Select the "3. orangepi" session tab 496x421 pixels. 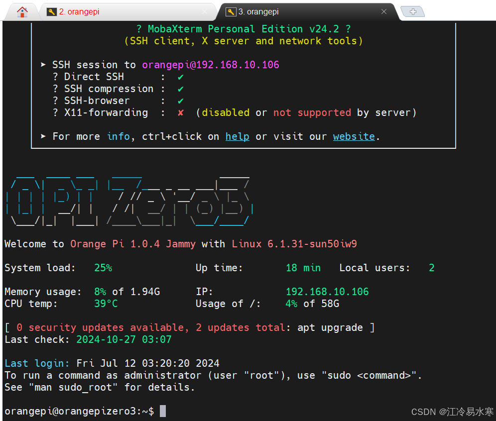308,12
